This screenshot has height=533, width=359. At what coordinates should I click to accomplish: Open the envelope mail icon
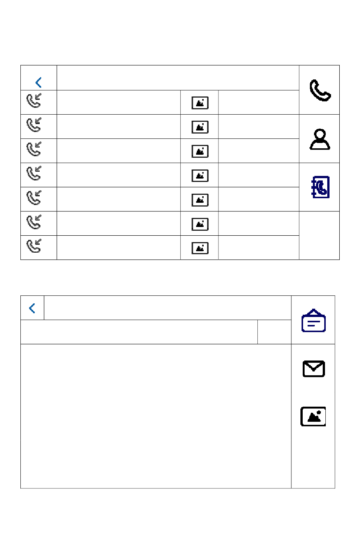[314, 369]
